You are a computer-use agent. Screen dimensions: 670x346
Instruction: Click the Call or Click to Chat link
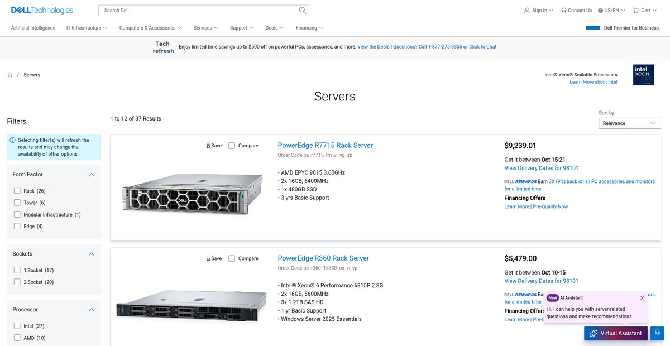(444, 47)
